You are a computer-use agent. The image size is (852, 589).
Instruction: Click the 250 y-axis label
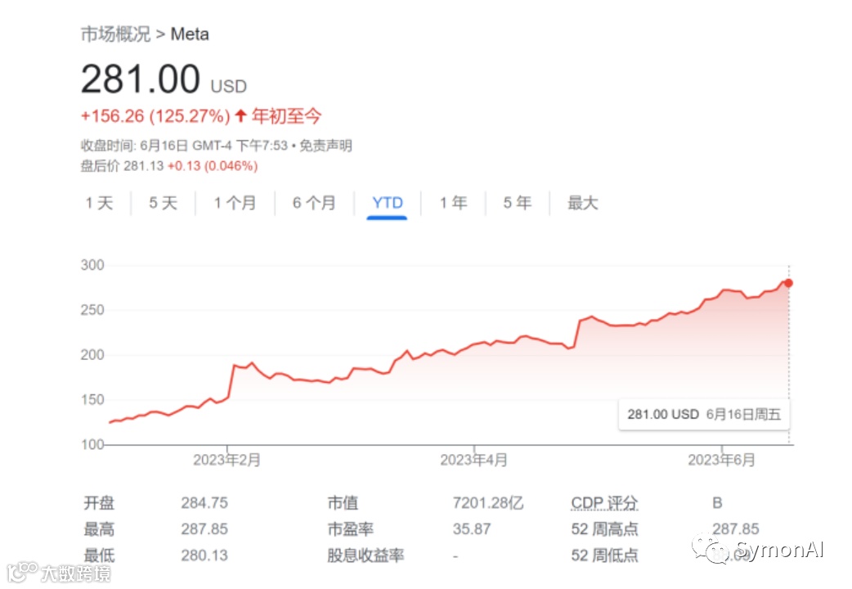92,310
